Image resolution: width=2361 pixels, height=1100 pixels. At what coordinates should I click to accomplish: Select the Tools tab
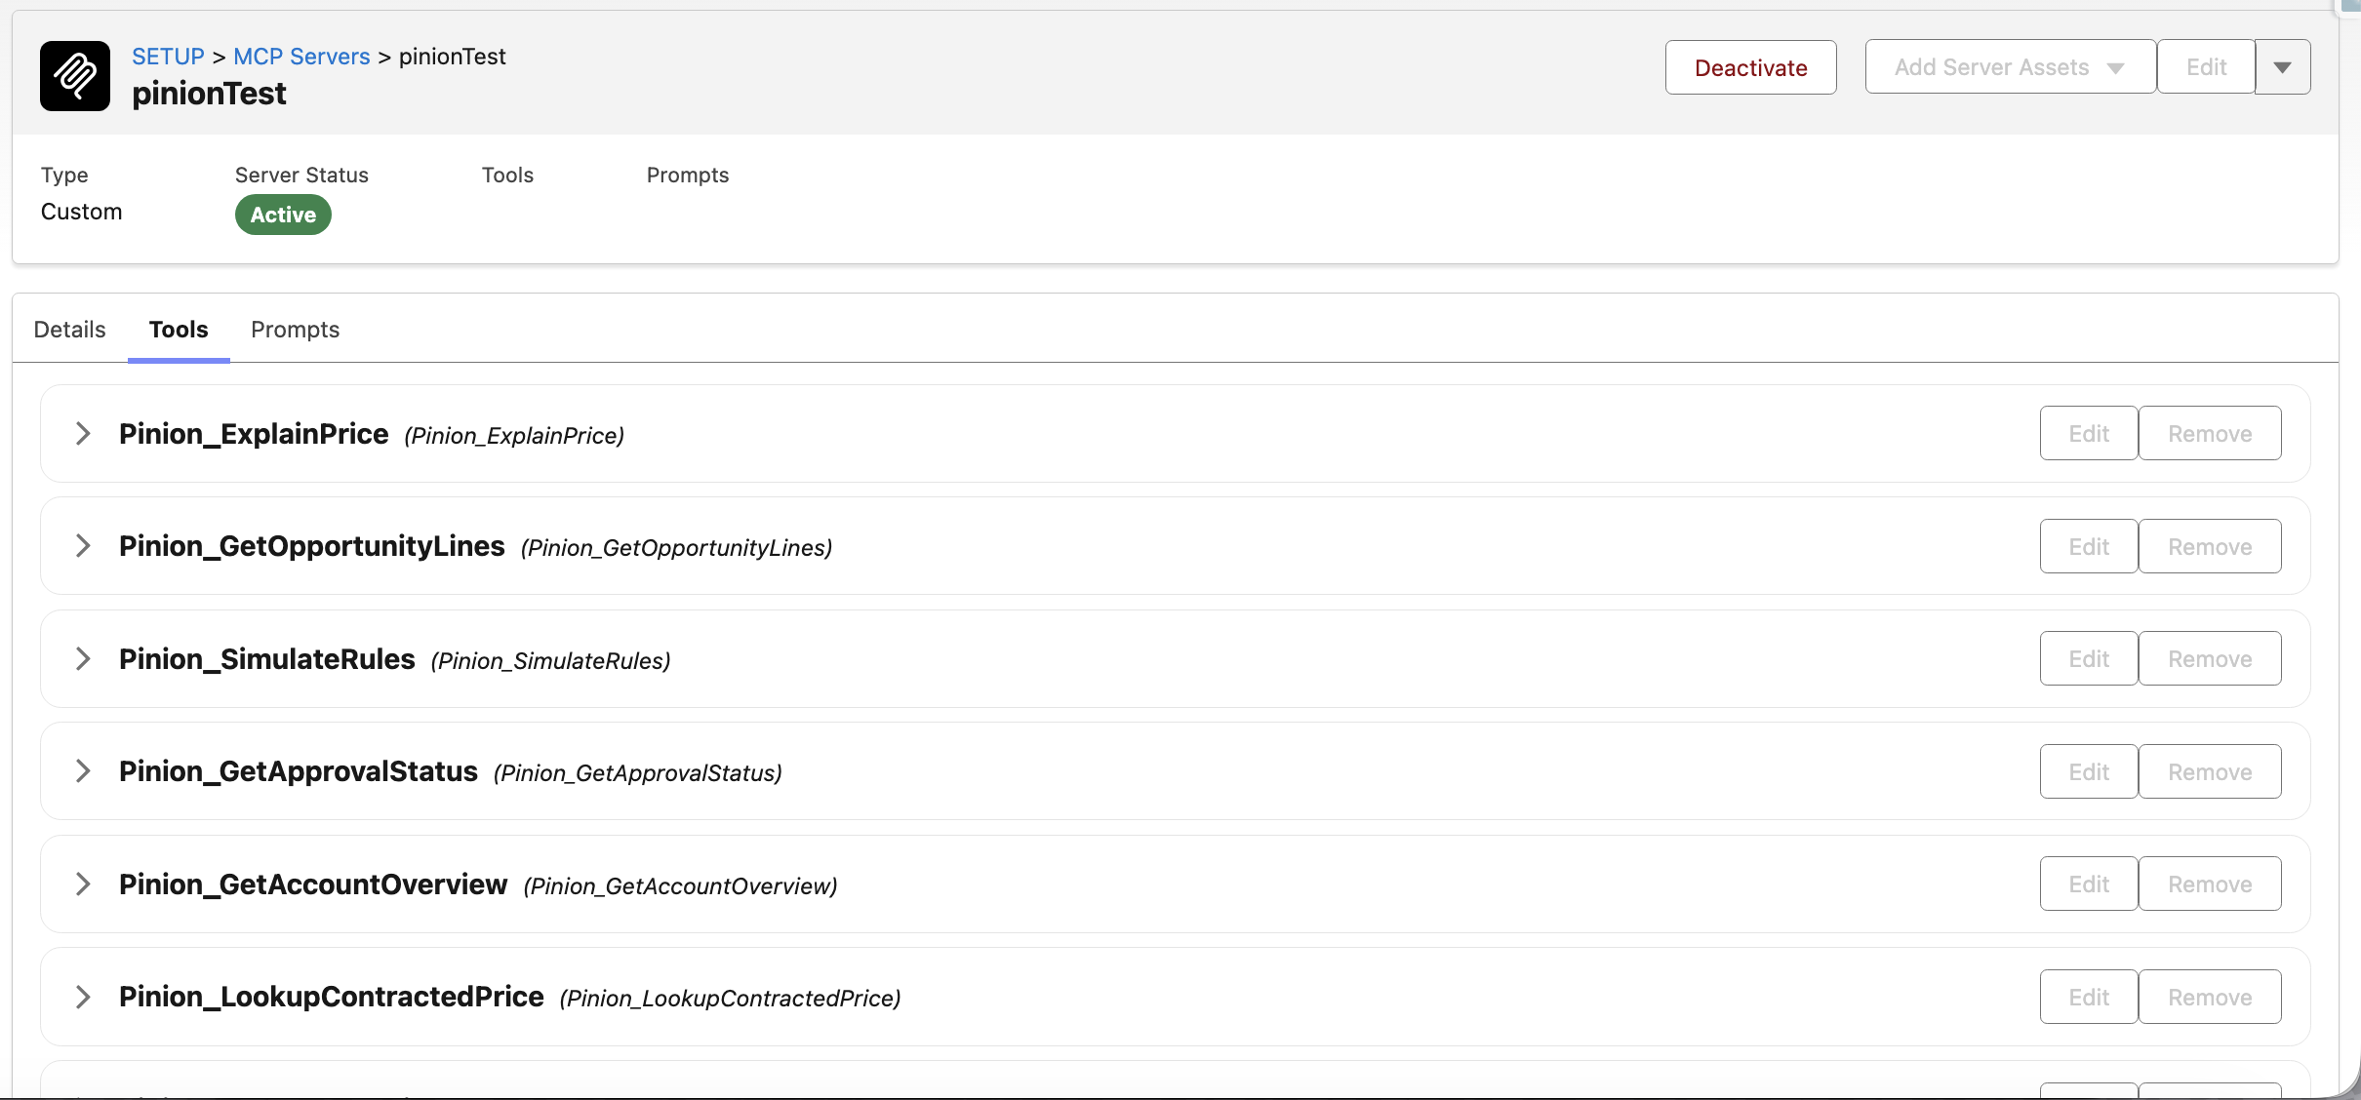coord(179,330)
